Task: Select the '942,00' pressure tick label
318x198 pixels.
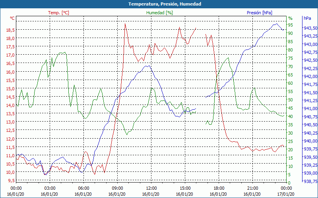Action: pos(310,76)
